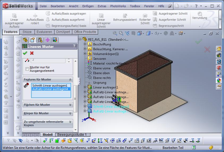
Task: Click the instance count input field
Action: (48, 60)
